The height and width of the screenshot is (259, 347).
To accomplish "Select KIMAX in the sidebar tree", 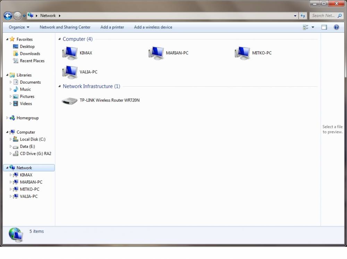I will [26, 175].
